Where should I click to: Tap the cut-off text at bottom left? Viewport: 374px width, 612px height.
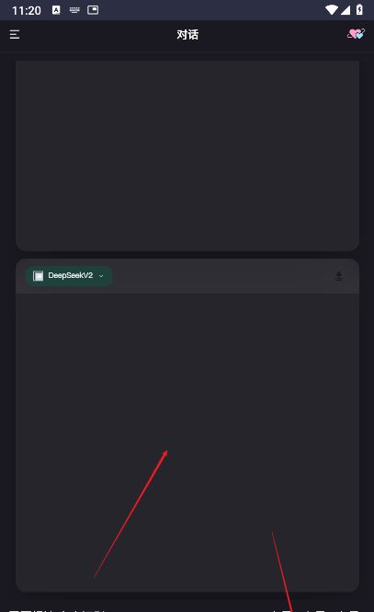pyautogui.click(x=56, y=609)
